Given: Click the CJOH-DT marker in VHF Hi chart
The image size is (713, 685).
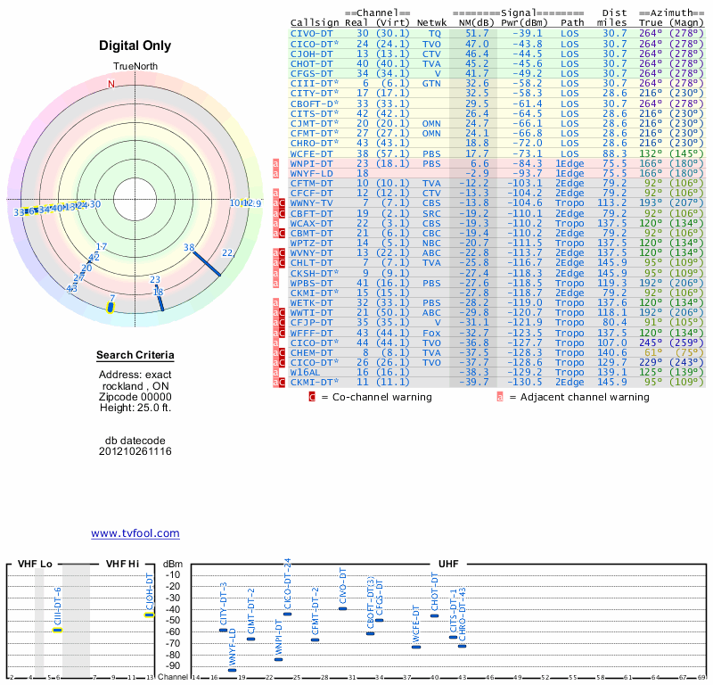Looking at the screenshot, I should click(149, 615).
